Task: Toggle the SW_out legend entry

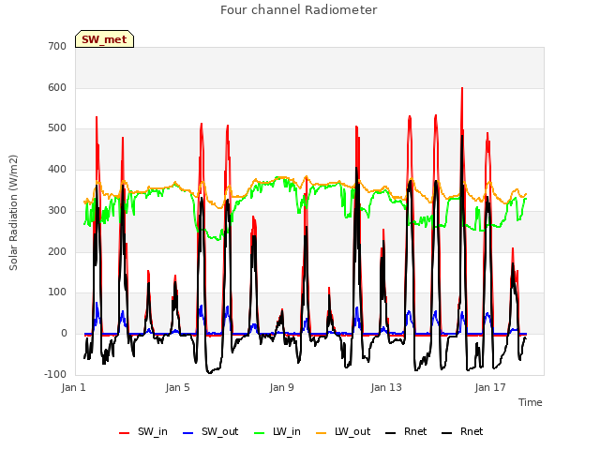Action: pos(210,431)
